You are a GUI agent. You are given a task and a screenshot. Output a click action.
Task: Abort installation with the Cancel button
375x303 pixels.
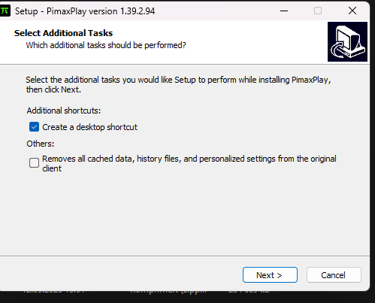[x=334, y=275]
